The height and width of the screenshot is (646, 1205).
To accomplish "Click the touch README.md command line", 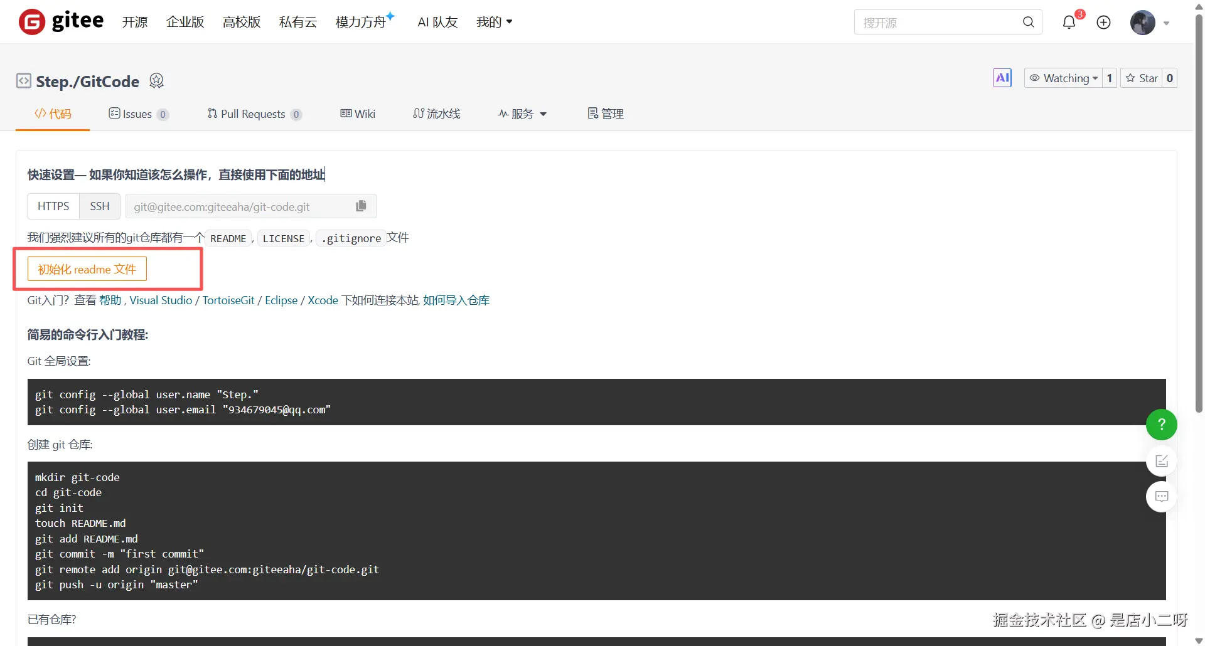I will click(80, 523).
